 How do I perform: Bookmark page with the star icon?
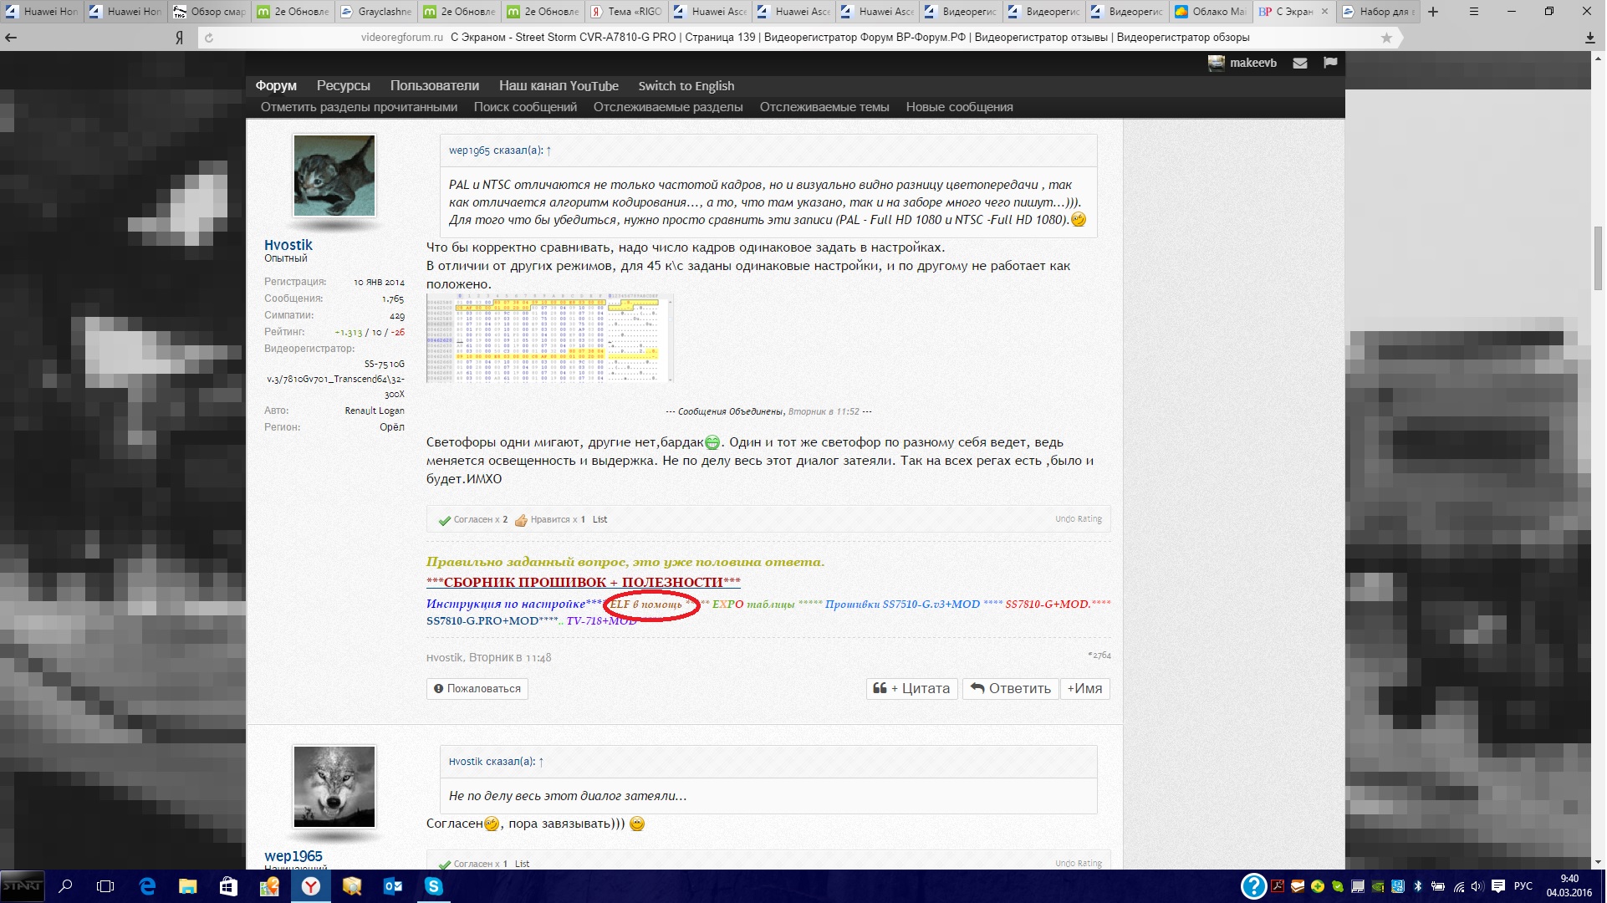coord(1387,38)
